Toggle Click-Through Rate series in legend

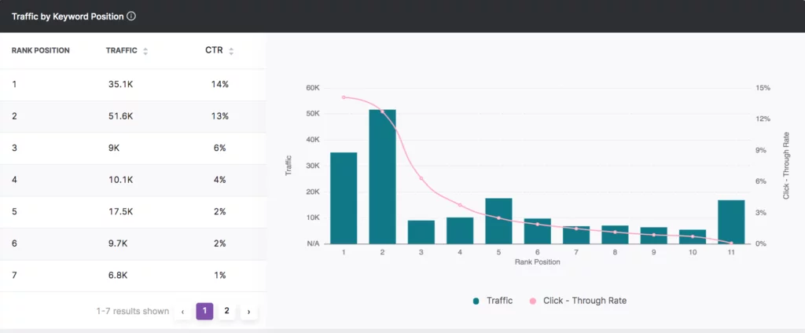tap(583, 300)
